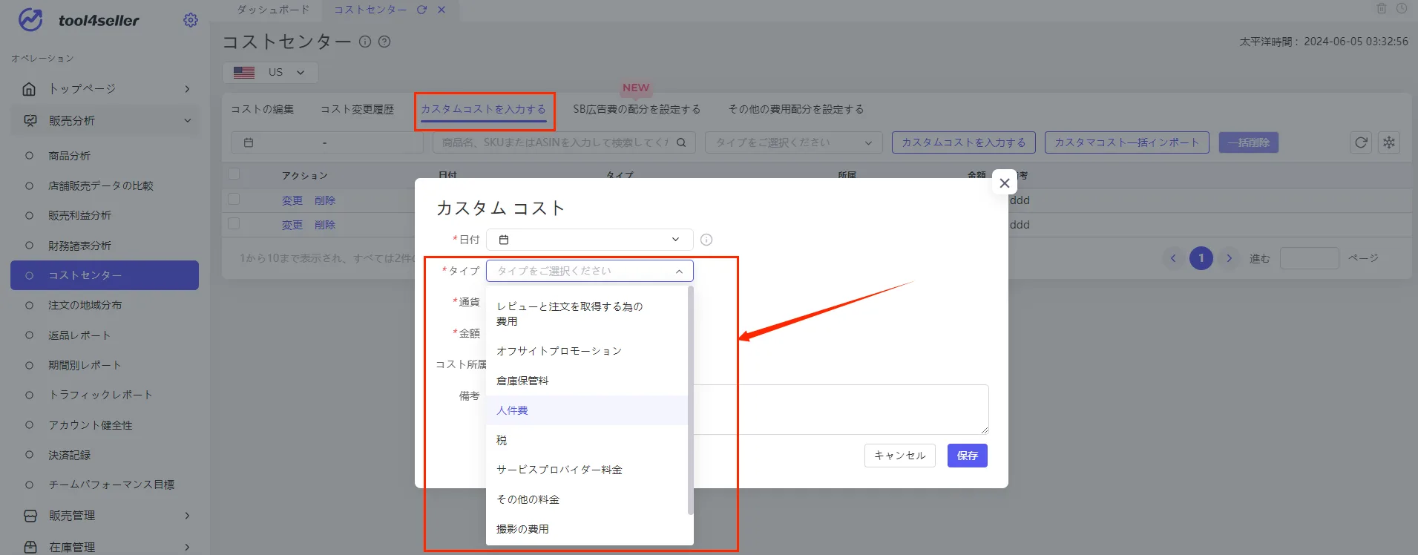
Task: Select 財務諸表分析 in sidebar
Action: pos(79,246)
